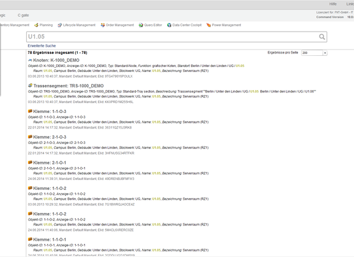354x257 pixels.
Task: Click the Klemme 2-1-O-1 icon
Action: pyautogui.click(x=30, y=162)
